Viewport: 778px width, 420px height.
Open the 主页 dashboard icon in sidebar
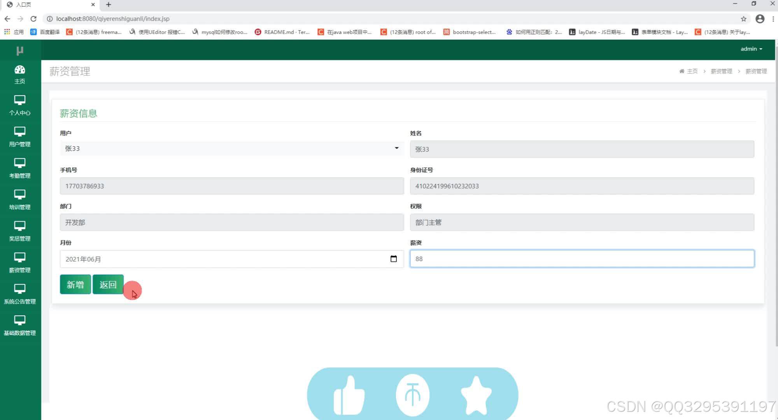[x=20, y=75]
